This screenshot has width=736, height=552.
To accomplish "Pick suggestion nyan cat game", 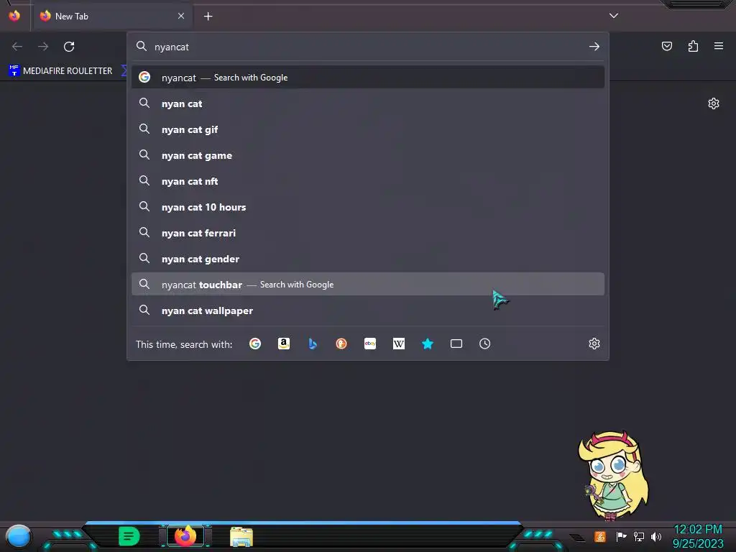I will (368, 155).
